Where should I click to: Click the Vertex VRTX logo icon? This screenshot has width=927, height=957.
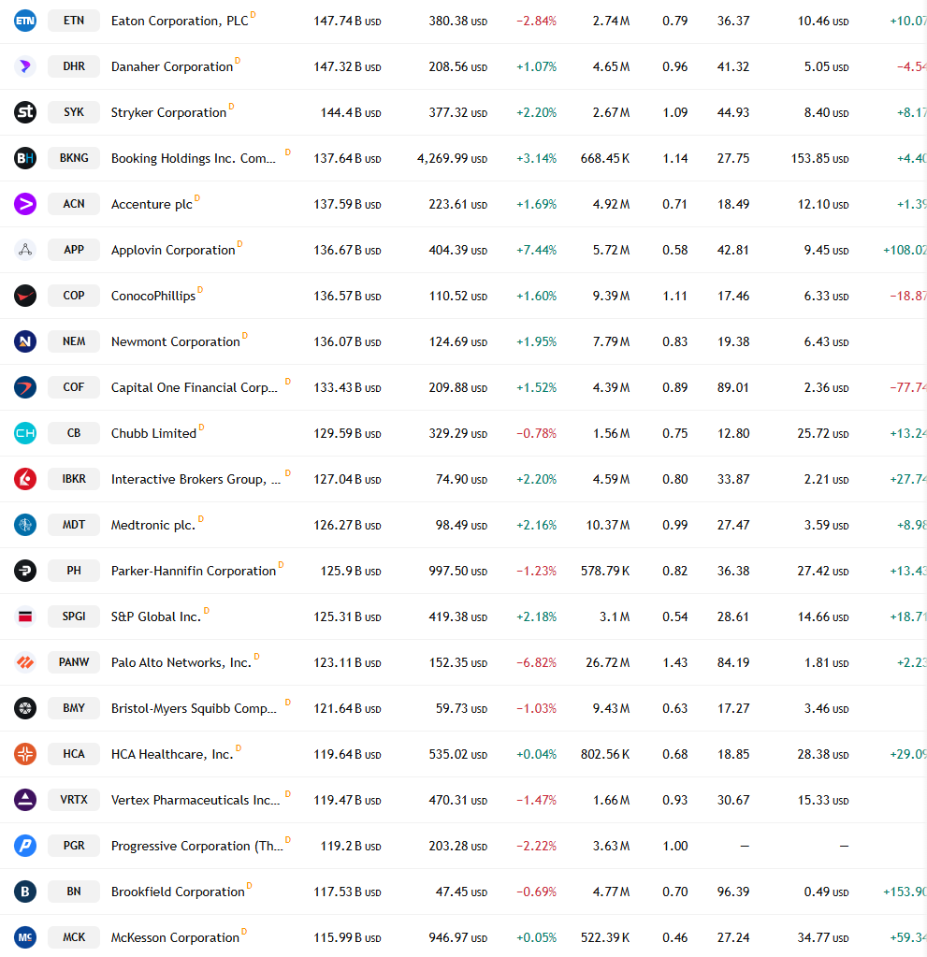click(x=25, y=800)
